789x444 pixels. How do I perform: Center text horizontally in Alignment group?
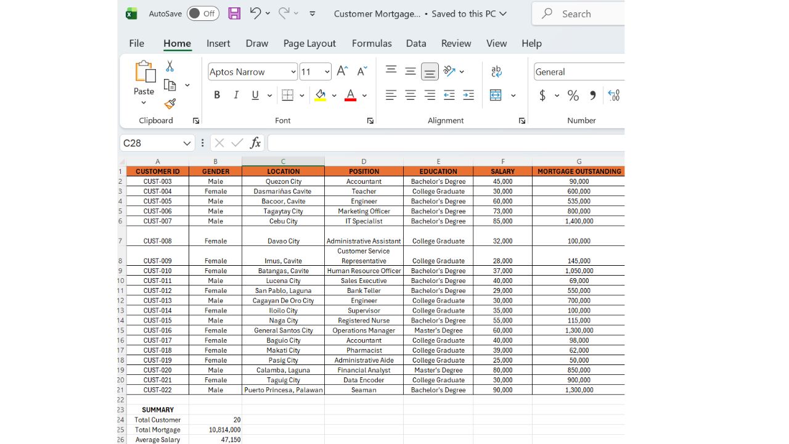pos(410,95)
